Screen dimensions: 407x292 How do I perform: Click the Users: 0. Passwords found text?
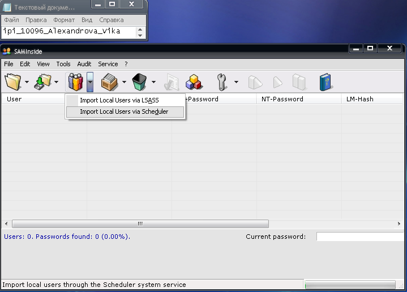(x=67, y=237)
